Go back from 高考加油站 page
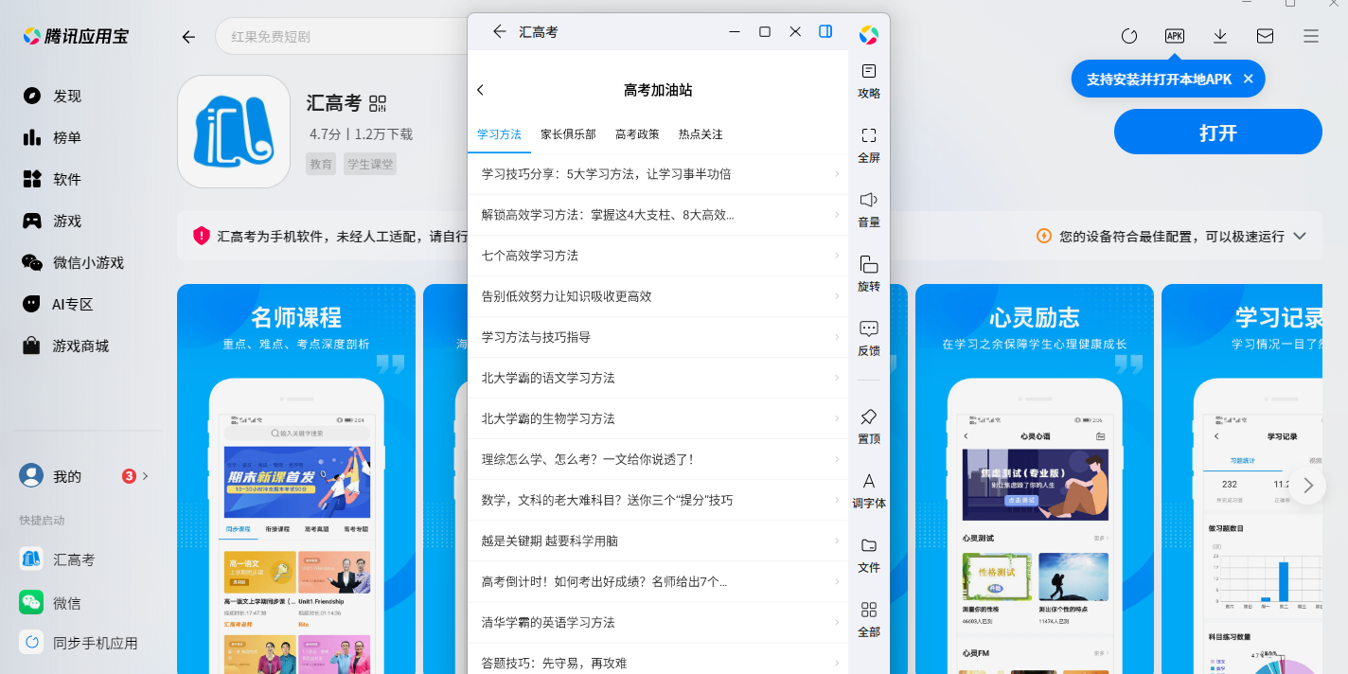Screen dimensions: 1348x674 pyautogui.click(x=480, y=90)
